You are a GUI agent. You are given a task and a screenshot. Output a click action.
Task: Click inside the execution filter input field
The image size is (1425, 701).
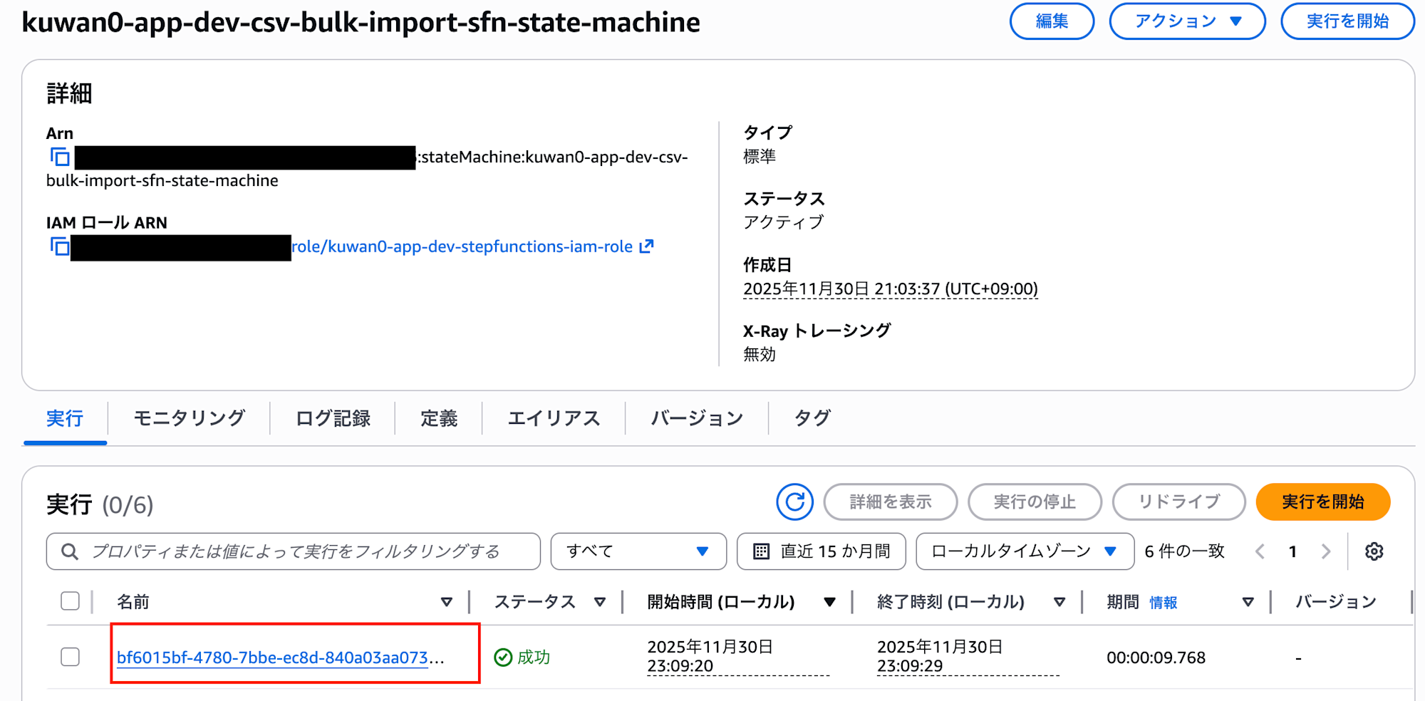[x=285, y=551]
